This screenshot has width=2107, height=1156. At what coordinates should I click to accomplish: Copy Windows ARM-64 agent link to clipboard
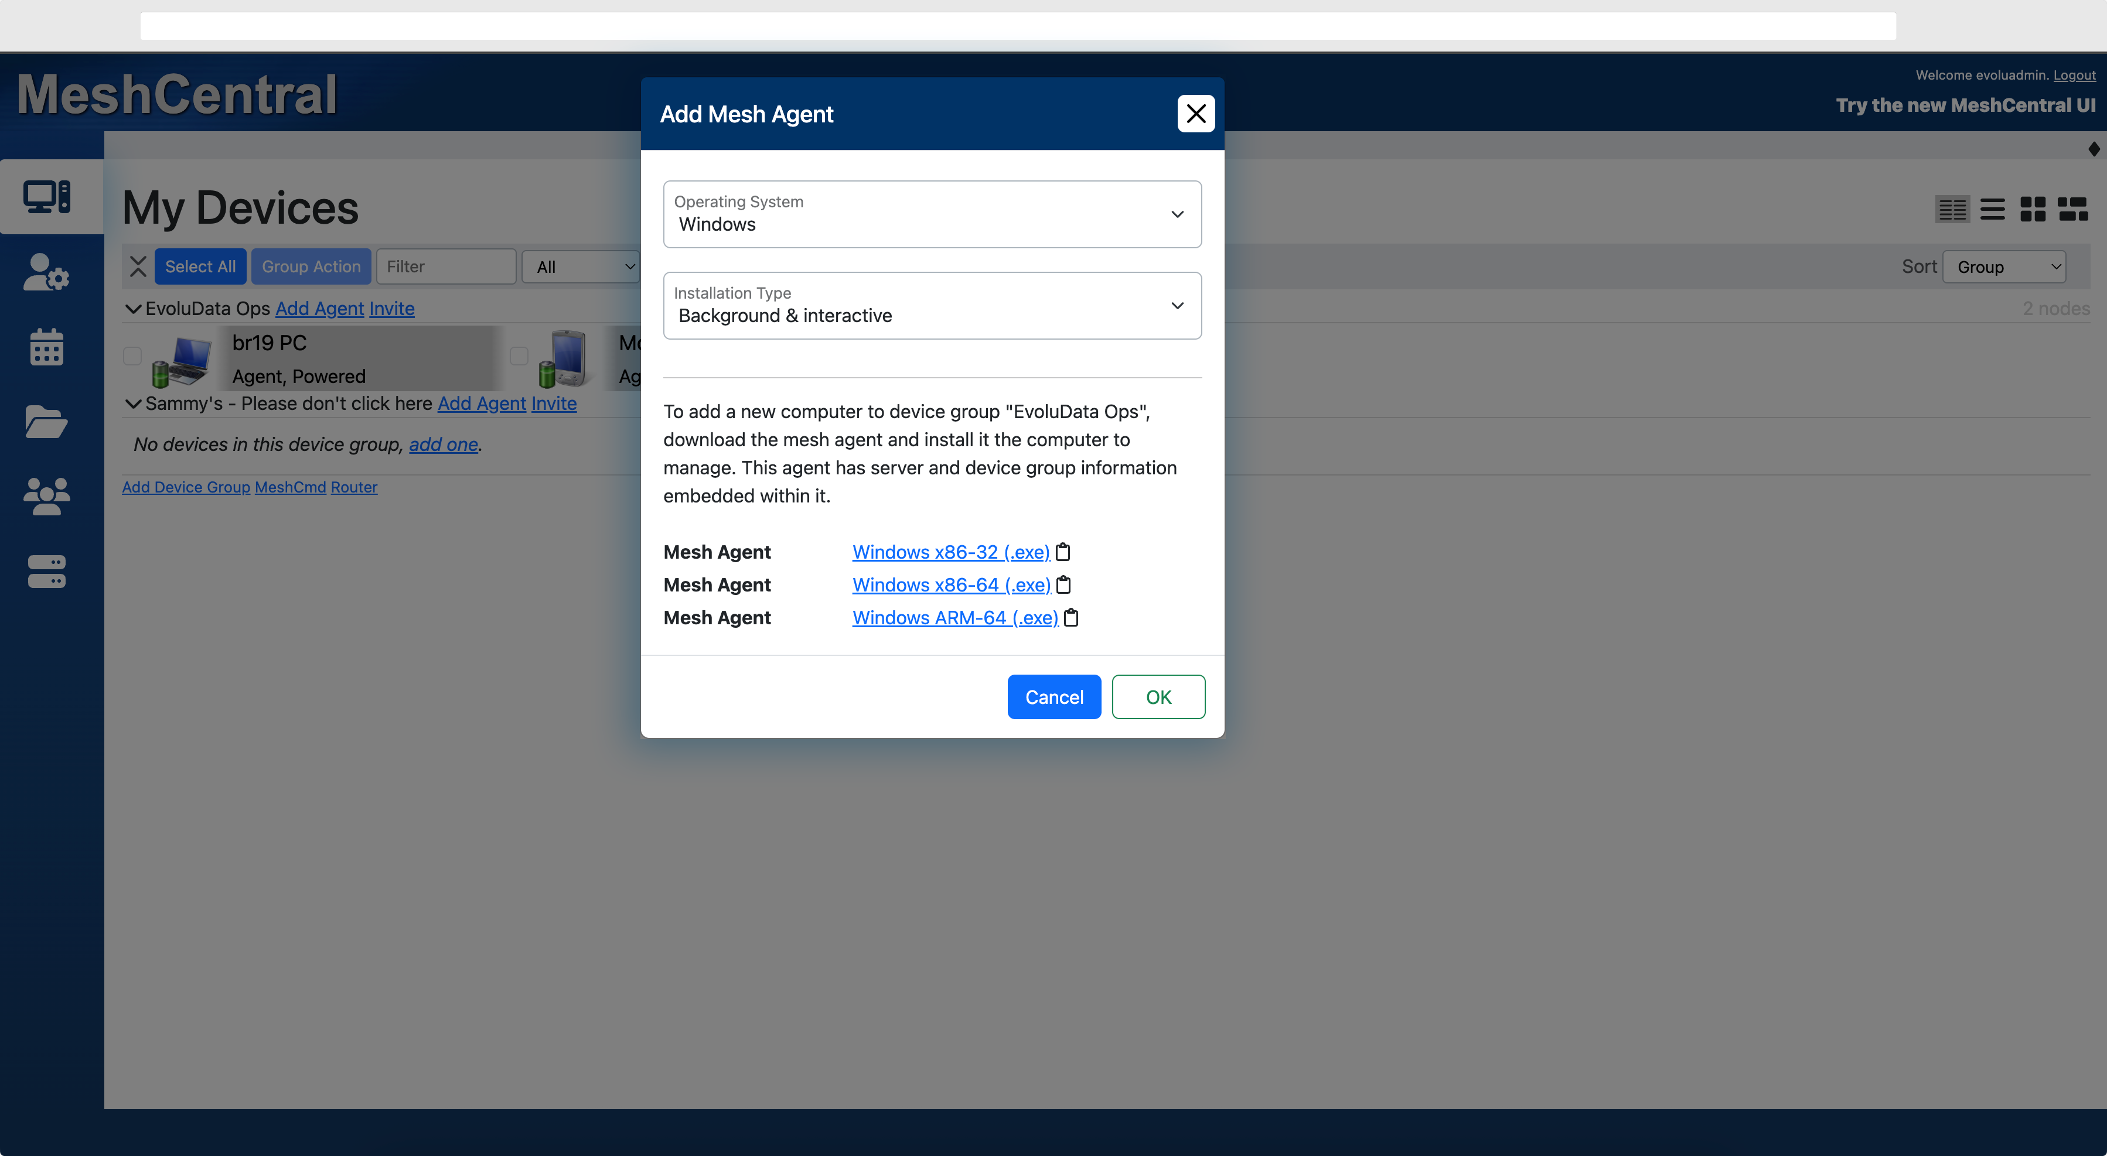point(1072,617)
